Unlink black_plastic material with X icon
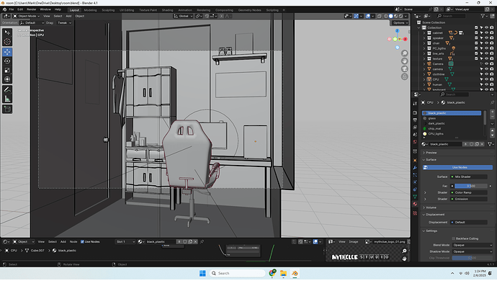Viewport: 497px width, 281px height. pos(482,144)
